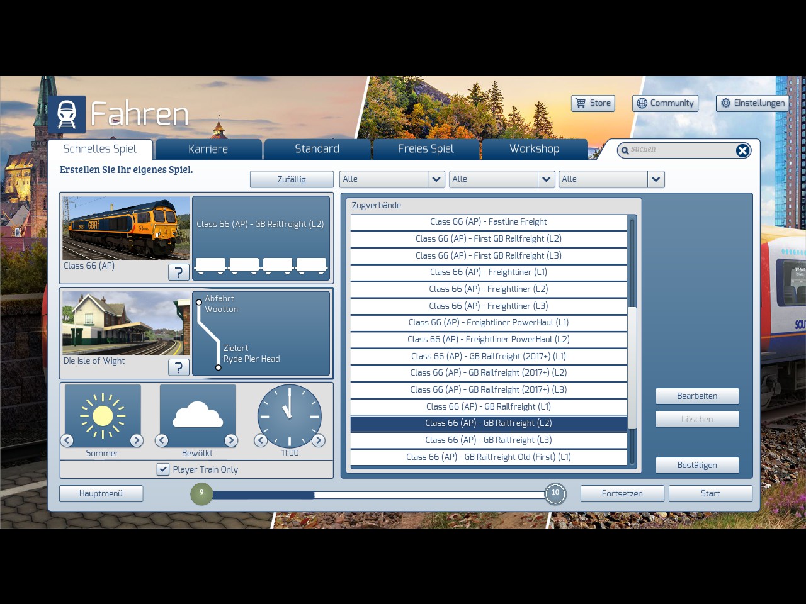Switch to next weather with the right arrow
Viewport: 806px width, 604px height.
[231, 440]
